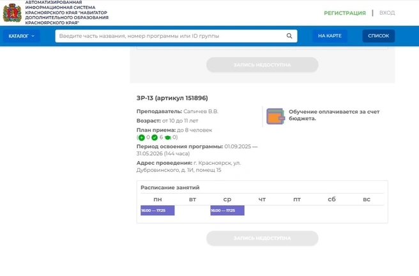Open the КАТАЛОГ dropdown menu
419x276 pixels.
[21, 36]
